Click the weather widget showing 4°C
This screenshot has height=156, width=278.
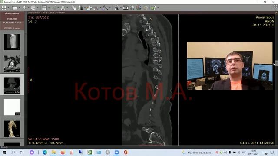tap(197, 153)
